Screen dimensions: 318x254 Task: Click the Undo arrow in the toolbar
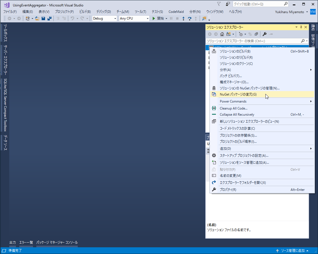click(x=72, y=18)
